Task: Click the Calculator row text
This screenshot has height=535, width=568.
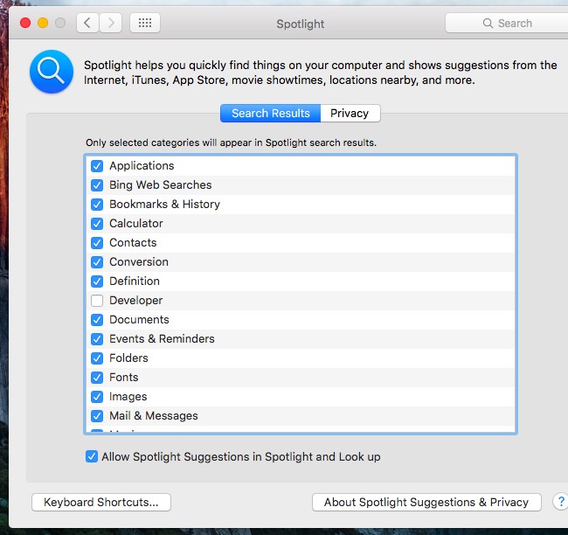Action: pos(136,223)
